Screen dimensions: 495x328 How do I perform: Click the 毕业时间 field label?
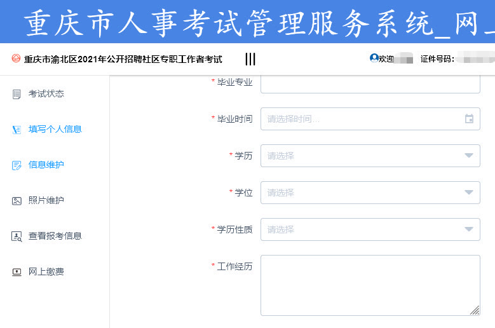pyautogui.click(x=234, y=119)
